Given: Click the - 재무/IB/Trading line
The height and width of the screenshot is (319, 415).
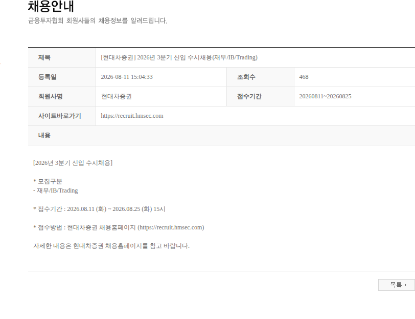Looking at the screenshot, I should (56, 190).
